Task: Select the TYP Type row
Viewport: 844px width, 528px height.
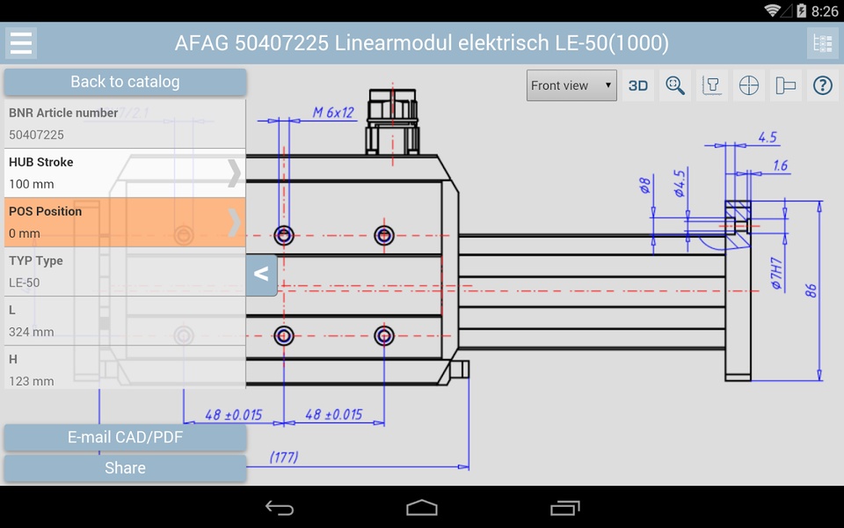Action: pos(125,272)
